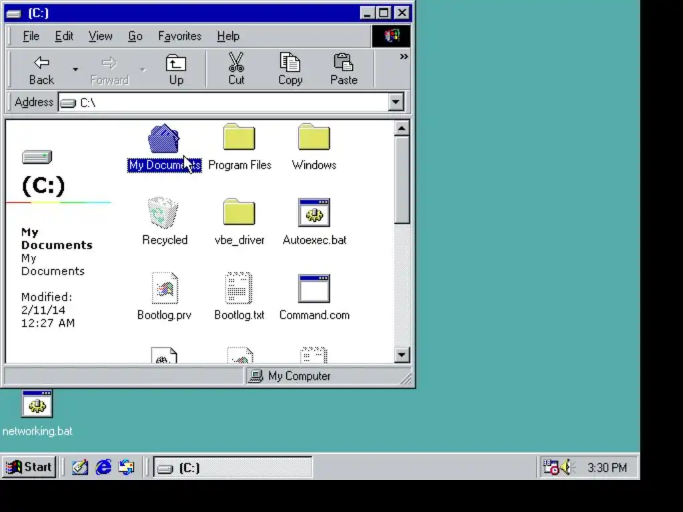Screen dimensions: 683x512
Task: Click the Copy toolbar button
Action: coord(290,69)
